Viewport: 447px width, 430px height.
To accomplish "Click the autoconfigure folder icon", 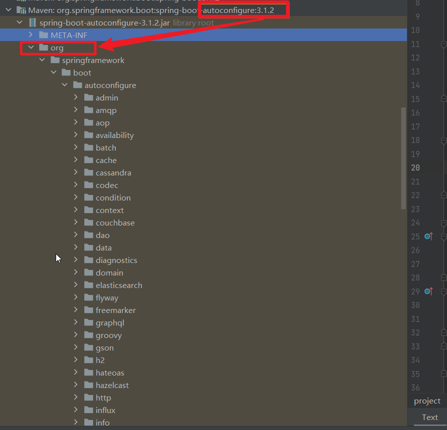I will [x=77, y=85].
